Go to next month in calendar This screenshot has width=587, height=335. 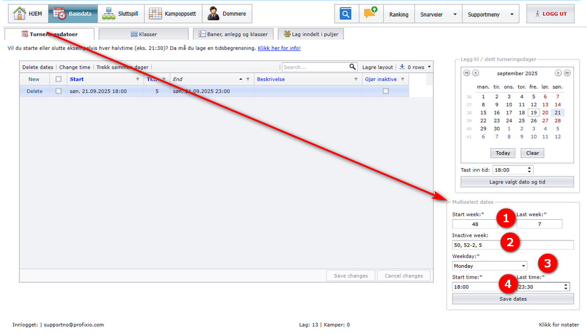[558, 73]
